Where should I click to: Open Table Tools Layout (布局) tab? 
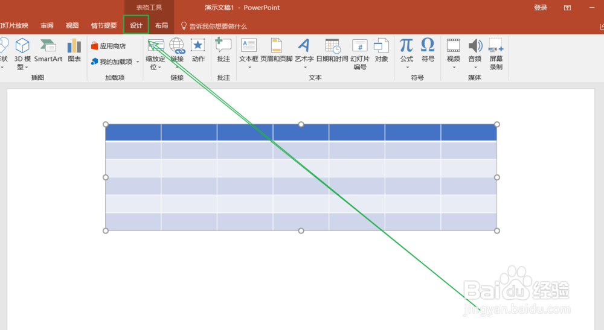pos(161,25)
